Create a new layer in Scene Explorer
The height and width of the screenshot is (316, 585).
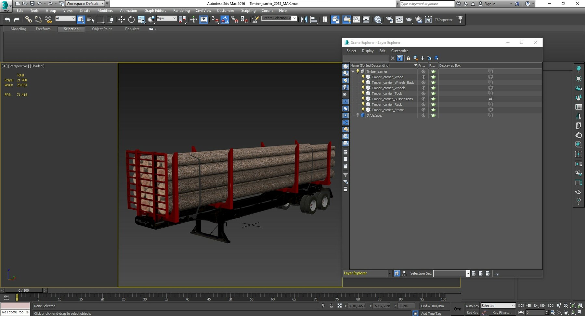pyautogui.click(x=422, y=58)
